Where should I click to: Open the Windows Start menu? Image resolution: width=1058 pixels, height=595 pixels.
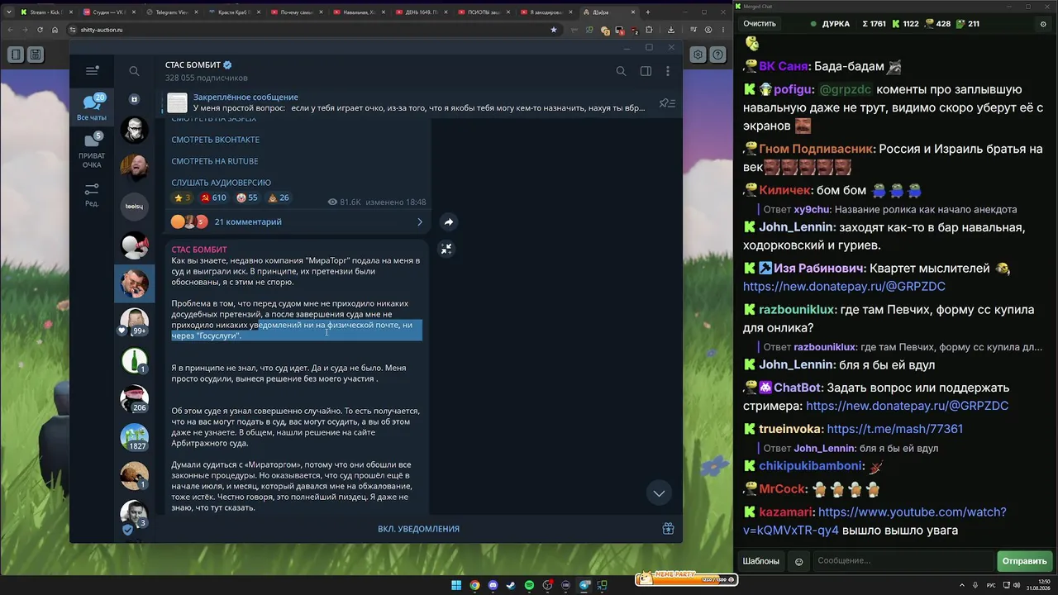[456, 586]
